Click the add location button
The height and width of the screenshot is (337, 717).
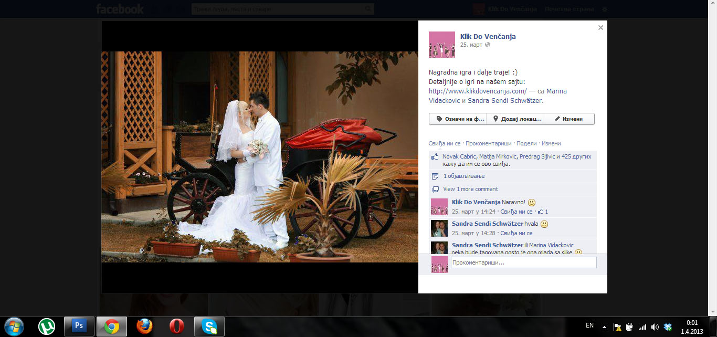[515, 119]
